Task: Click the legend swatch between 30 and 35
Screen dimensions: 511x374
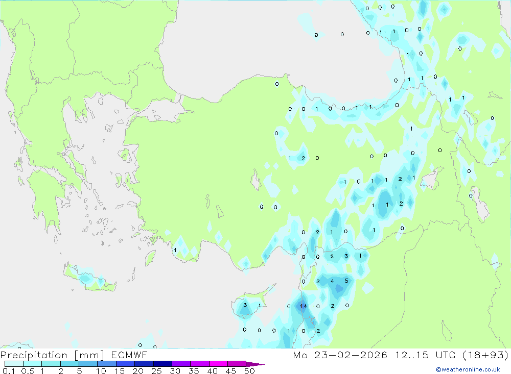Action: (x=181, y=364)
